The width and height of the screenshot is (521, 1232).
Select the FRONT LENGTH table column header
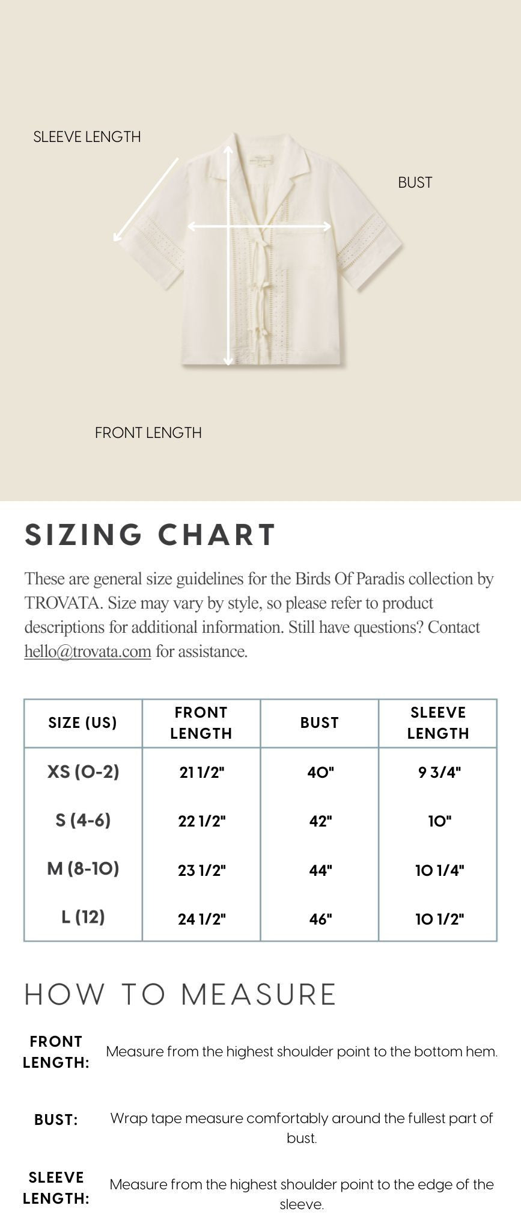(201, 723)
